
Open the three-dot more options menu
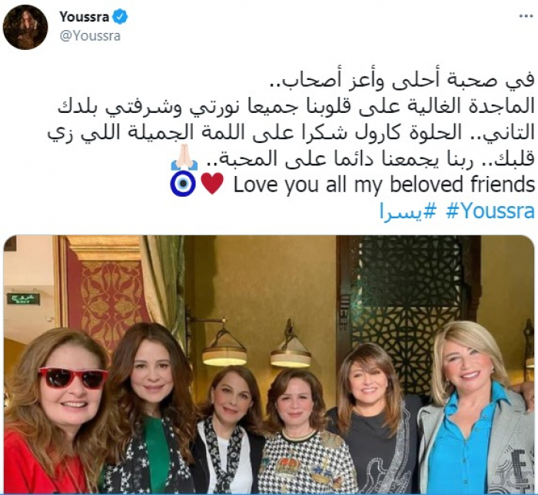coord(526,16)
